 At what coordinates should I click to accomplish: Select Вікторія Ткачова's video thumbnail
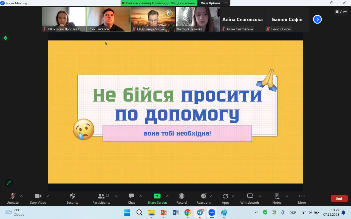[197, 19]
